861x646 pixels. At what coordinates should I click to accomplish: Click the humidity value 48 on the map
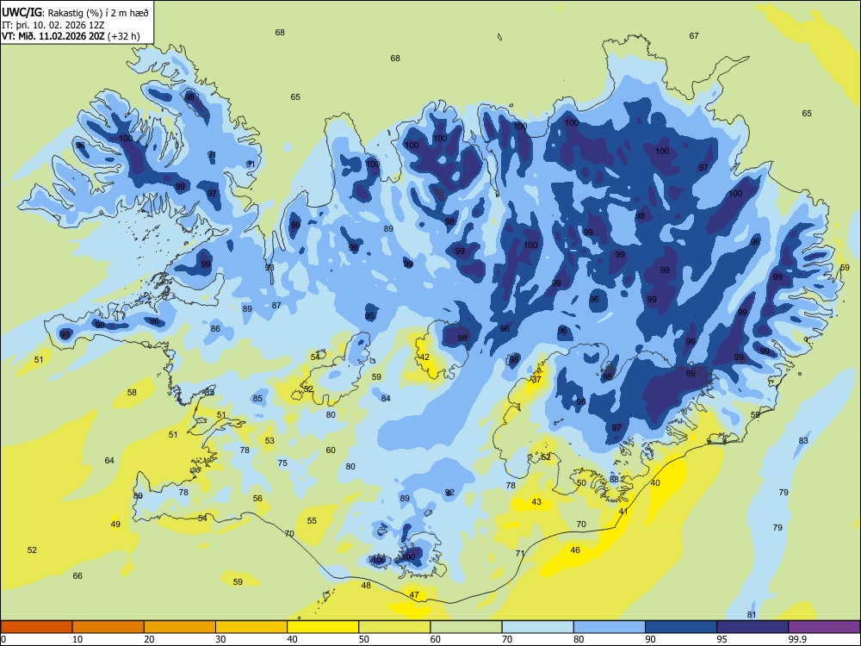click(x=366, y=586)
